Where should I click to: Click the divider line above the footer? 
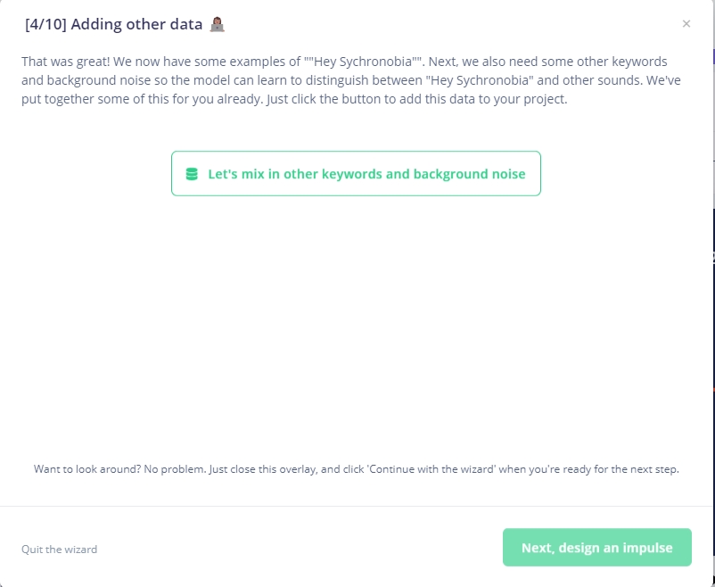(x=357, y=506)
